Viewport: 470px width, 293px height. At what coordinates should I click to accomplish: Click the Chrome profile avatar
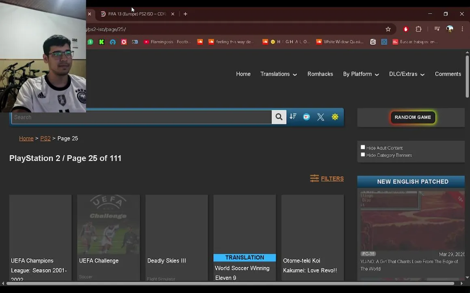450,29
